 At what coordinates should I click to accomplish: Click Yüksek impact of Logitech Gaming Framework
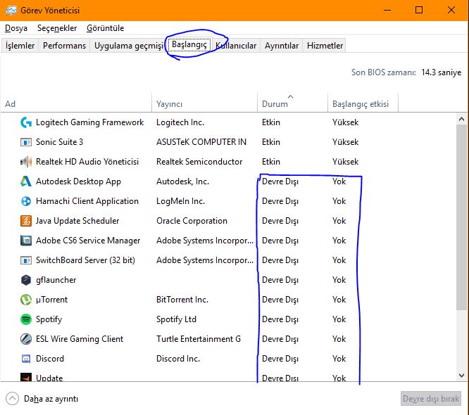[x=345, y=122]
